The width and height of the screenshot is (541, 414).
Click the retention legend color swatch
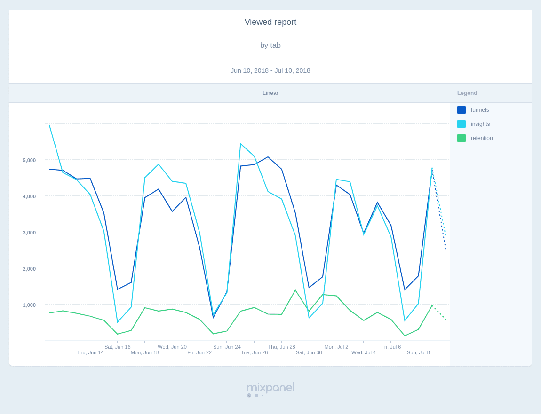pyautogui.click(x=461, y=138)
